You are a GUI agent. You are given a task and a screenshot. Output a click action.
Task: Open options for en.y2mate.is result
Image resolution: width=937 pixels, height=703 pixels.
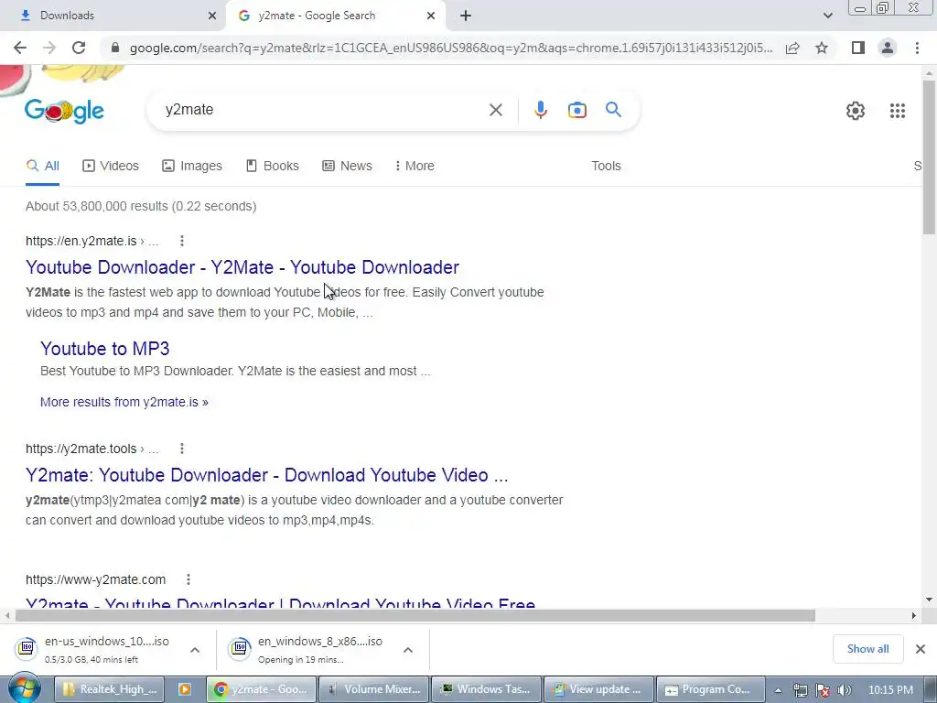182,241
